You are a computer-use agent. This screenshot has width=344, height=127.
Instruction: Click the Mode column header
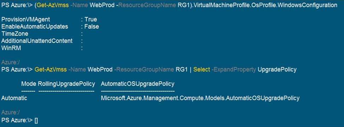click(29, 84)
